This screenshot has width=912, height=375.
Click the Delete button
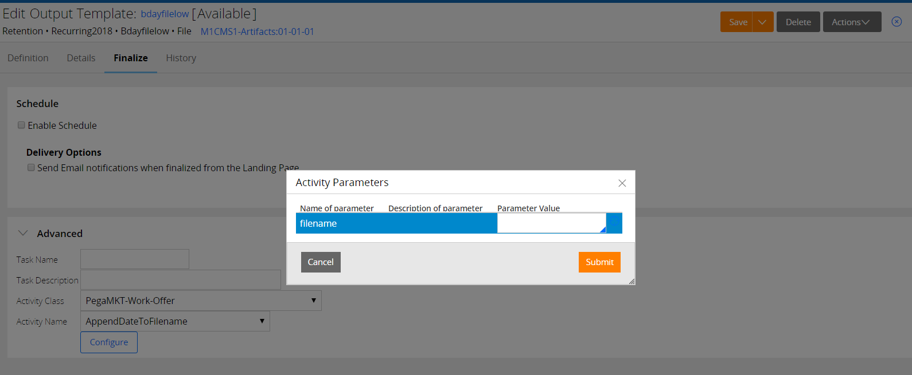click(x=798, y=22)
